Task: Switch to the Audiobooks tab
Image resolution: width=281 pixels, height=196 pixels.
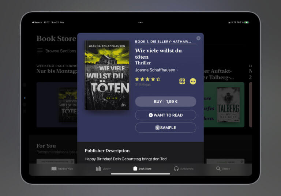Action: [x=184, y=169]
